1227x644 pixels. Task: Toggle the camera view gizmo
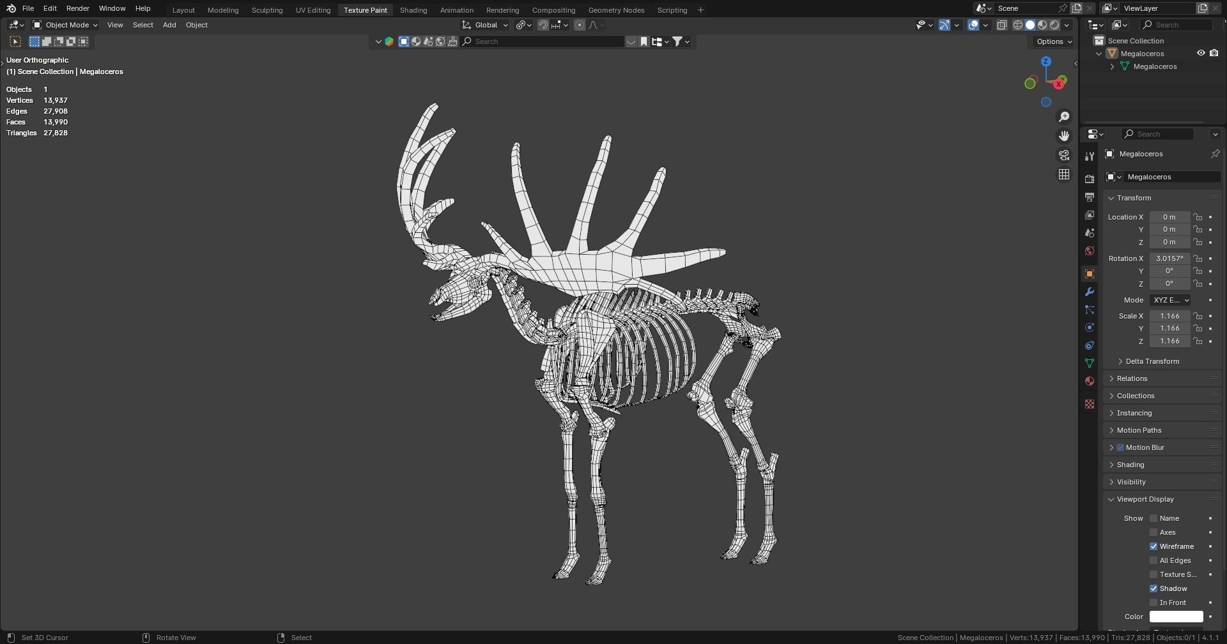click(x=1064, y=155)
